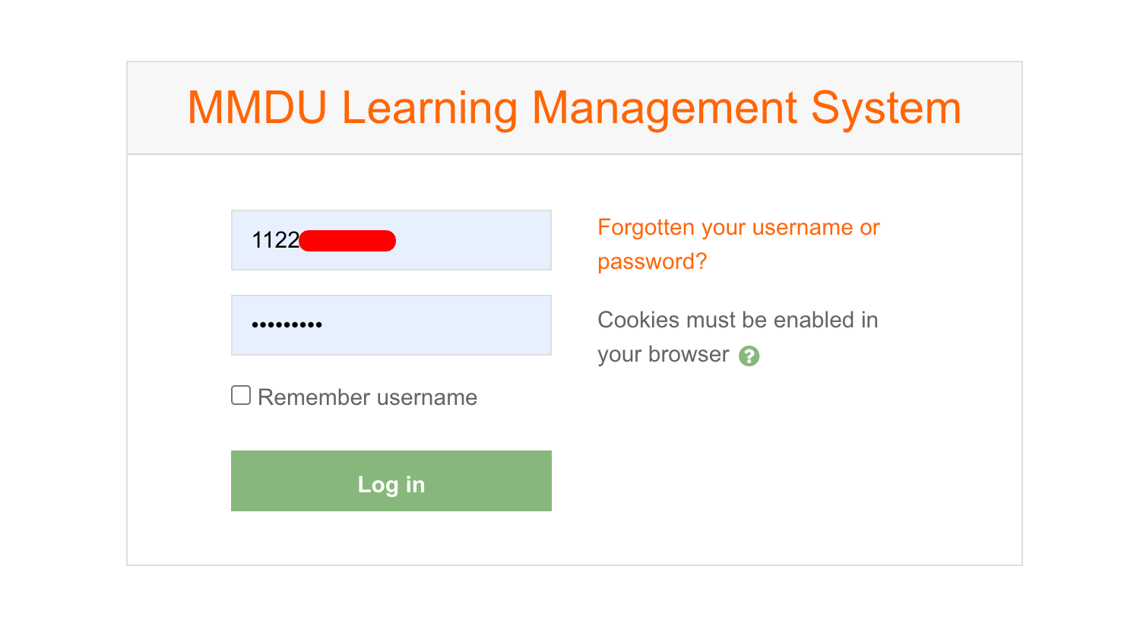Click the Remember username label text
Viewport: 1137px width, 626px height.
[x=367, y=397]
